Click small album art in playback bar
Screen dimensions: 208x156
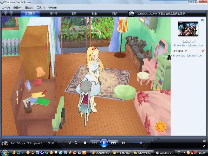click(x=5, y=143)
